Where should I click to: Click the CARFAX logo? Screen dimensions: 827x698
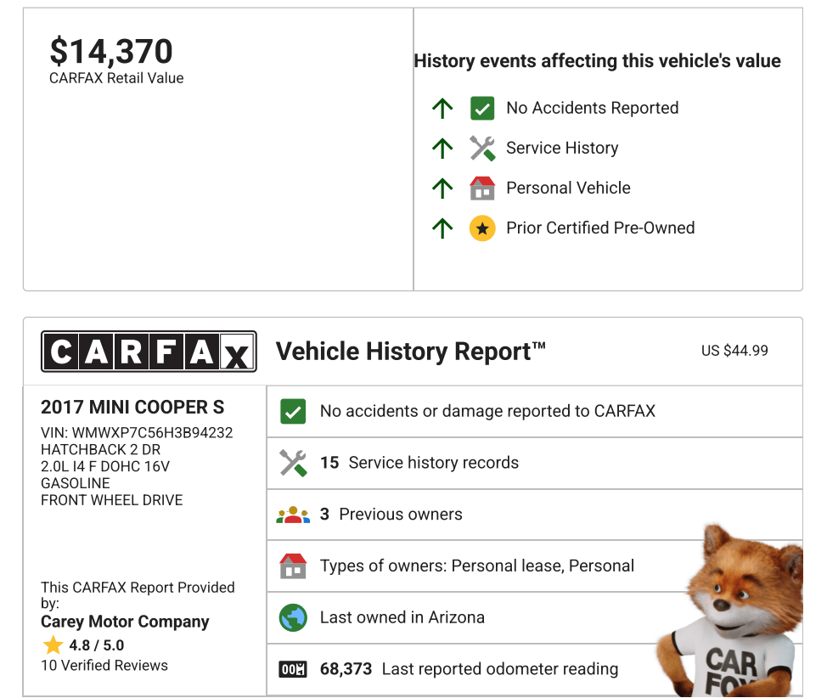[x=149, y=351]
